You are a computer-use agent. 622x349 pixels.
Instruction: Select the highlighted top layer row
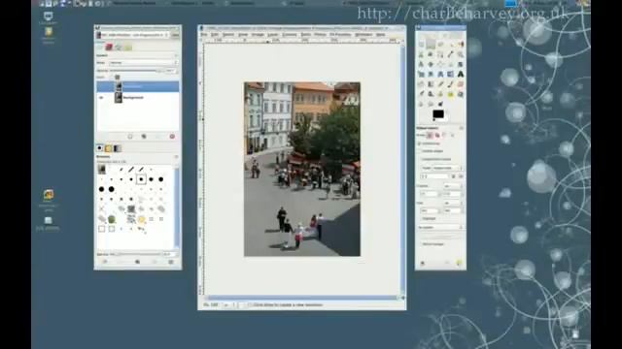[138, 86]
